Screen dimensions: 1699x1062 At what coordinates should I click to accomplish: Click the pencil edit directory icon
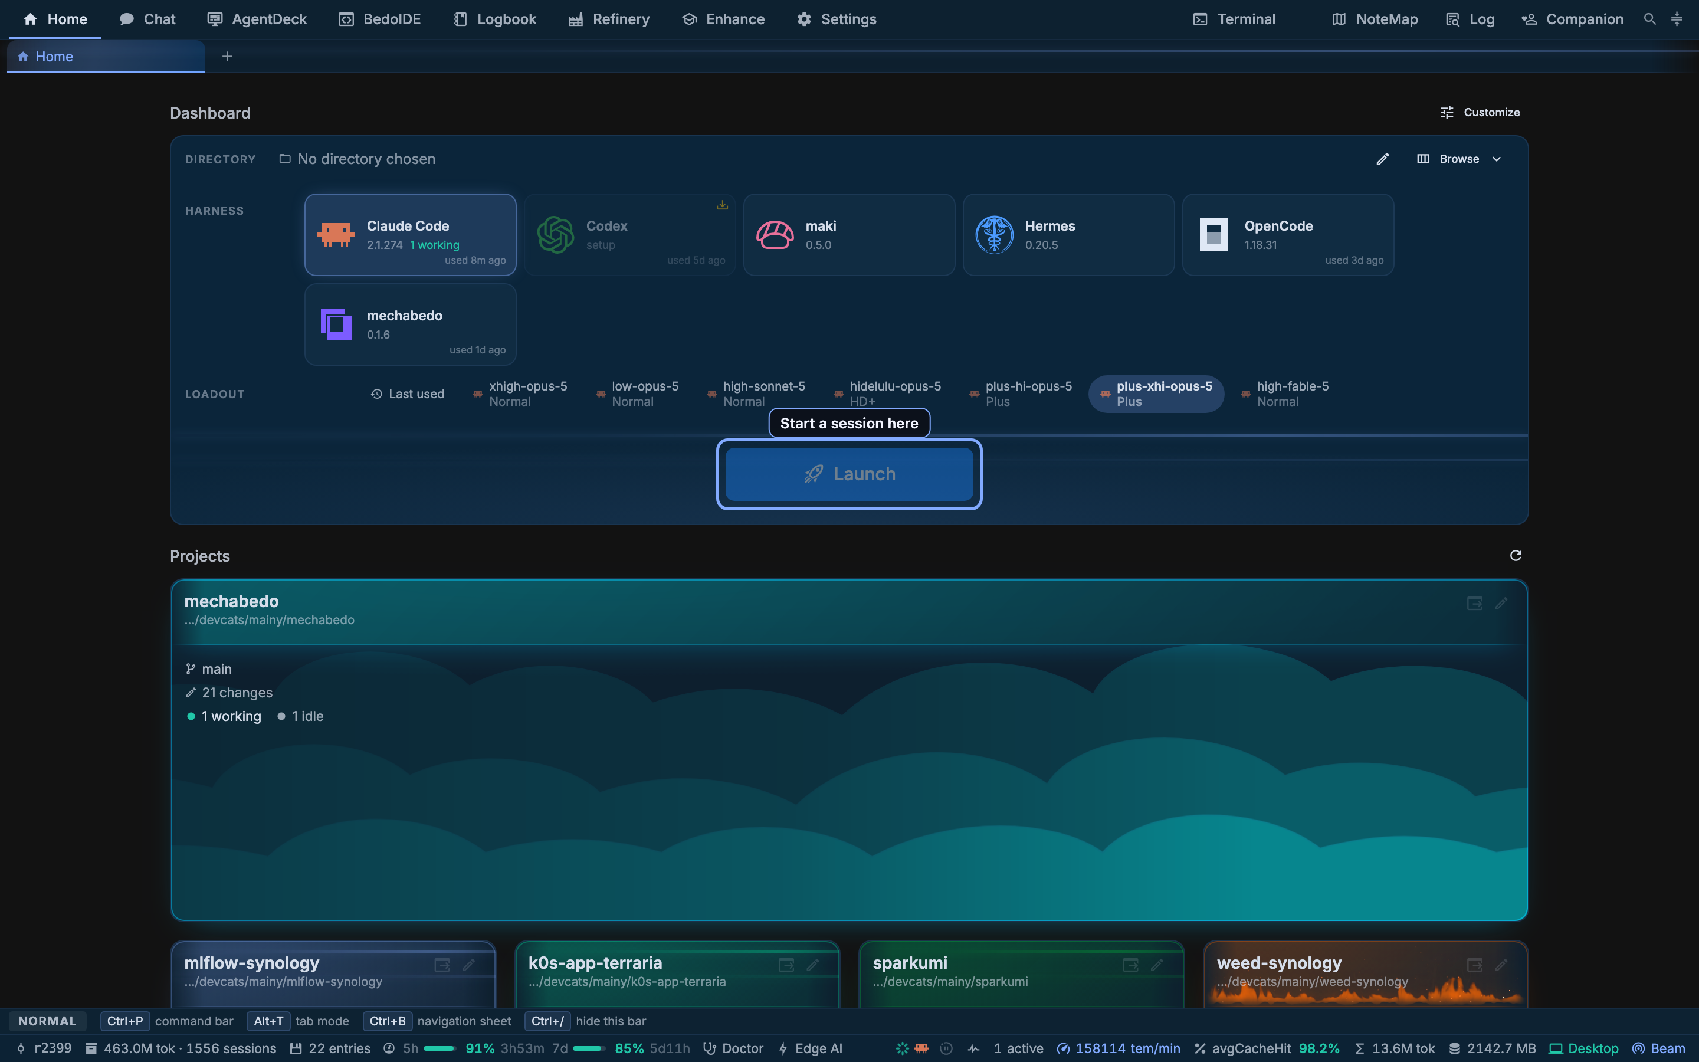[1382, 159]
